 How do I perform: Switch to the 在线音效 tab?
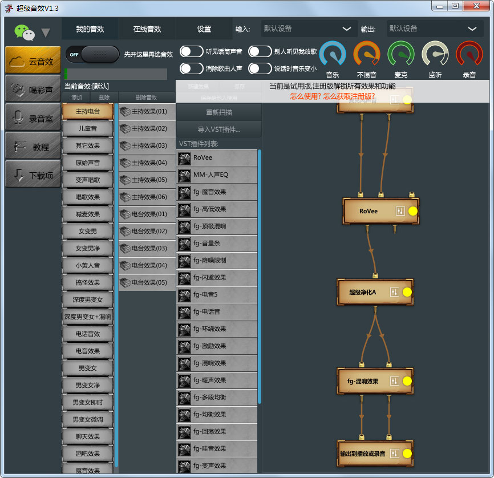147,29
